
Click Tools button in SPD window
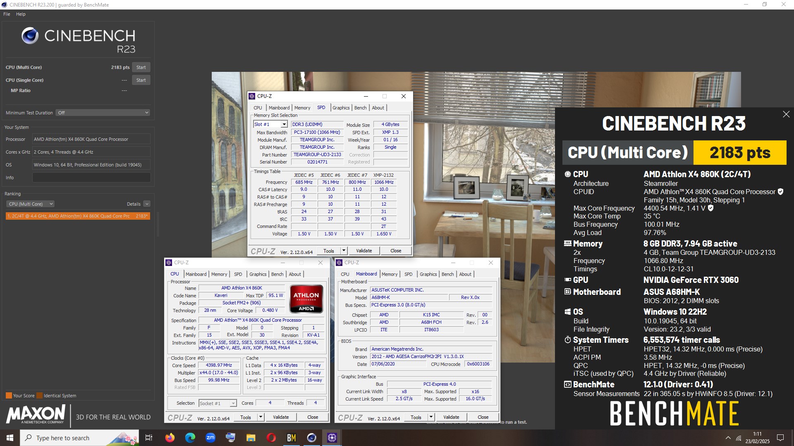point(329,251)
